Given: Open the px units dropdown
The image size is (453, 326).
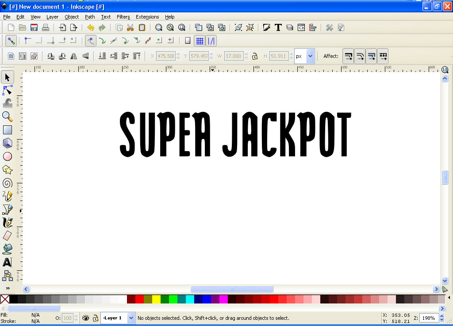Looking at the screenshot, I should (310, 56).
